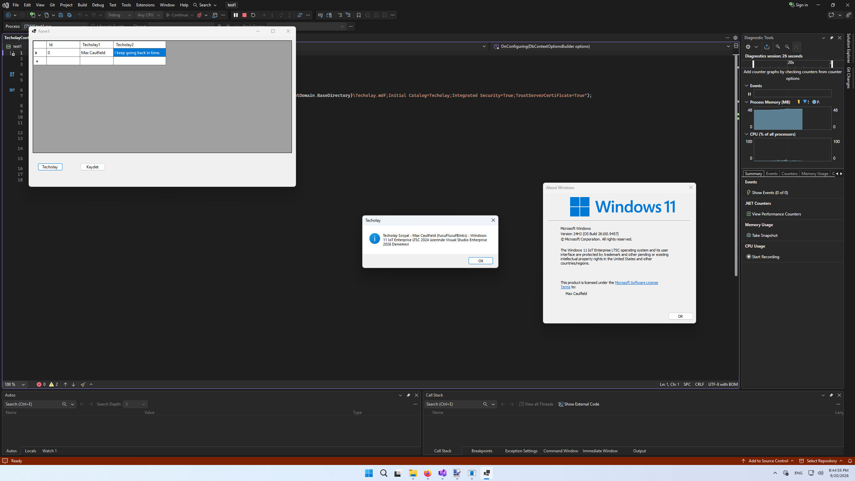Screen dimensions: 855x481
Task: Open the Debug configuration dropdown
Action: tap(120, 15)
